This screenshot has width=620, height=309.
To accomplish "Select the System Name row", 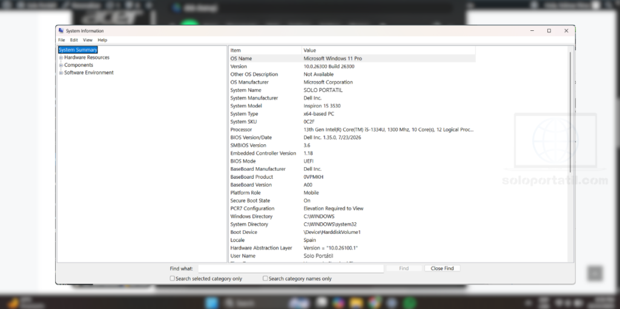I will (x=352, y=90).
